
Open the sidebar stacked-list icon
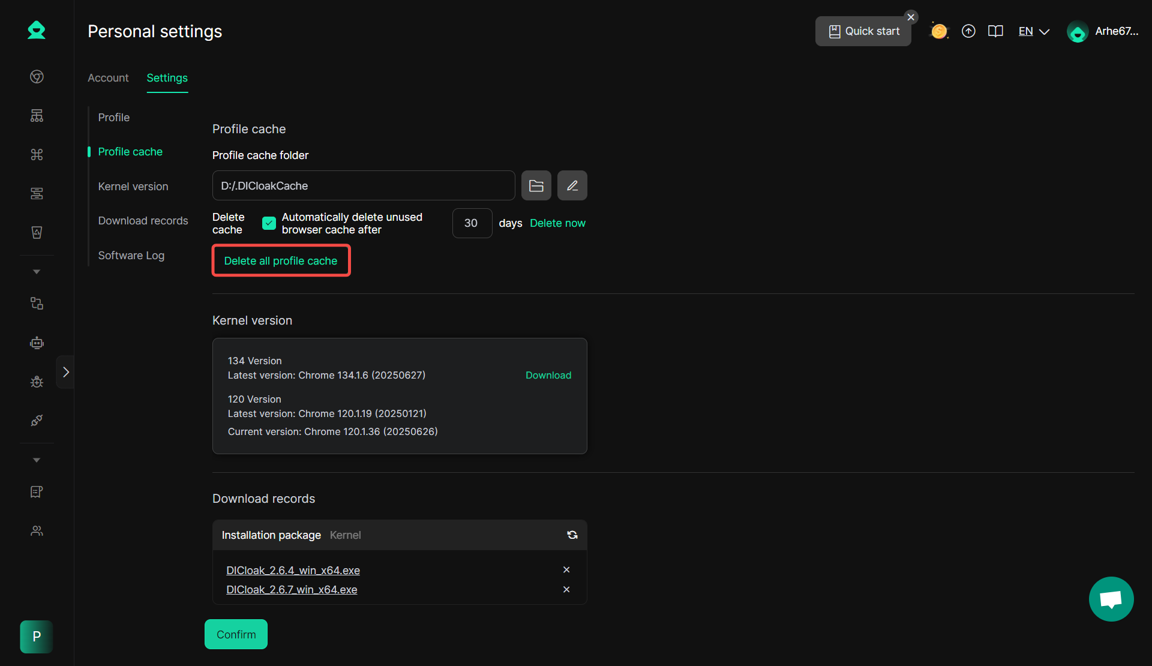click(x=37, y=193)
